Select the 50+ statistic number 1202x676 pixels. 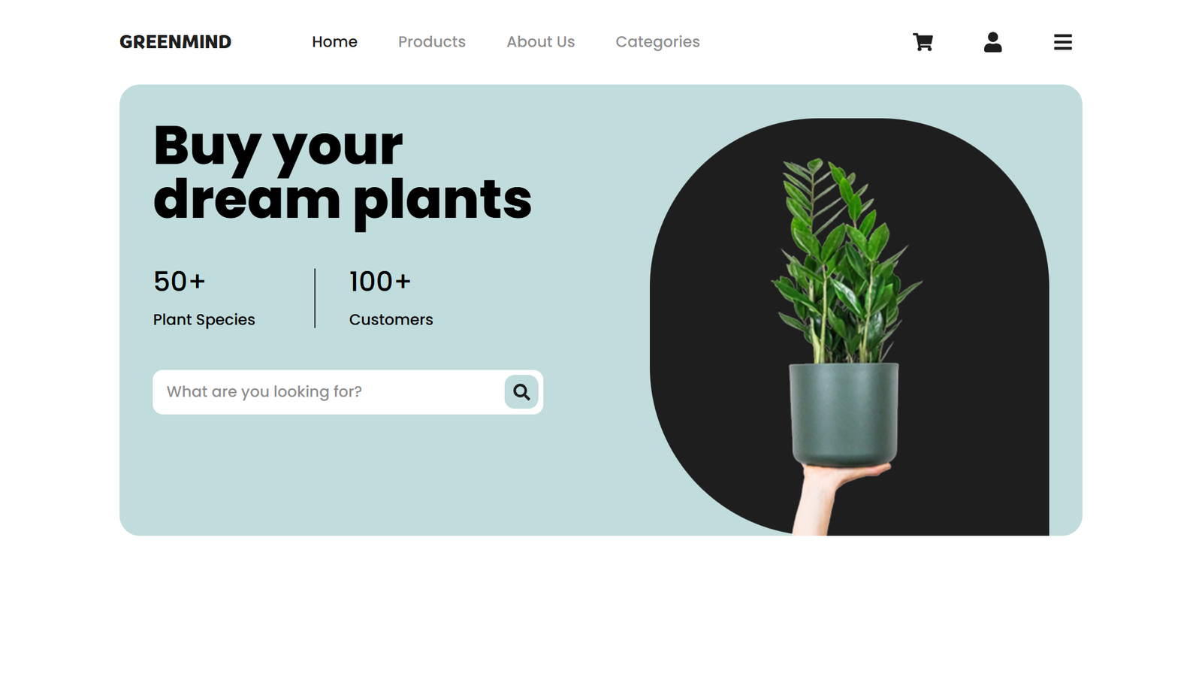pos(179,282)
